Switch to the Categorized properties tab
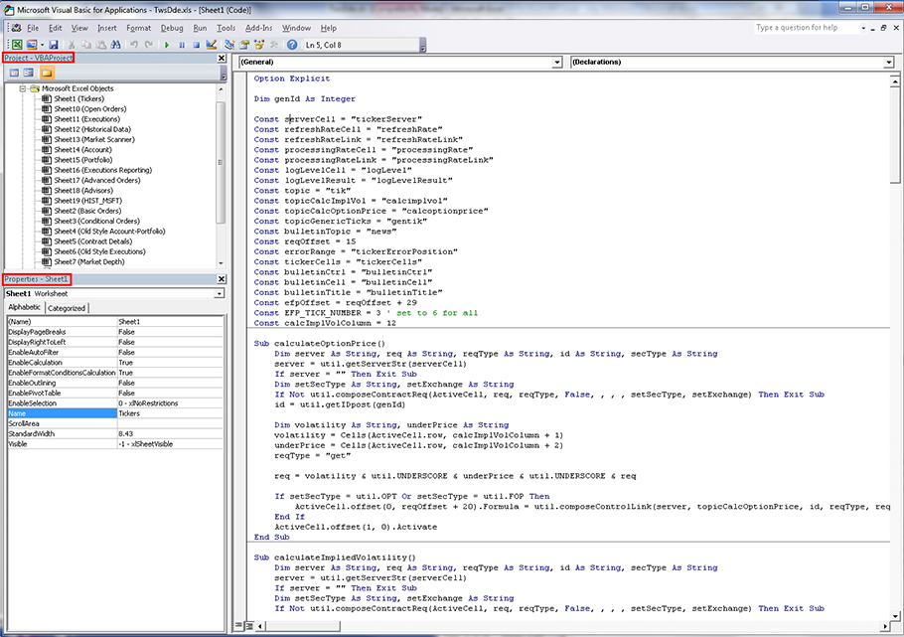 [67, 308]
